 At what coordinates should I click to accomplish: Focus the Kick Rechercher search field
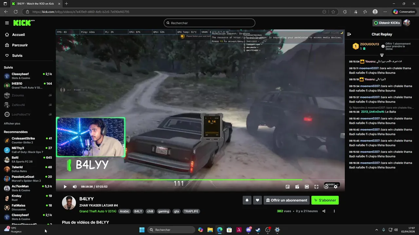[x=209, y=23]
